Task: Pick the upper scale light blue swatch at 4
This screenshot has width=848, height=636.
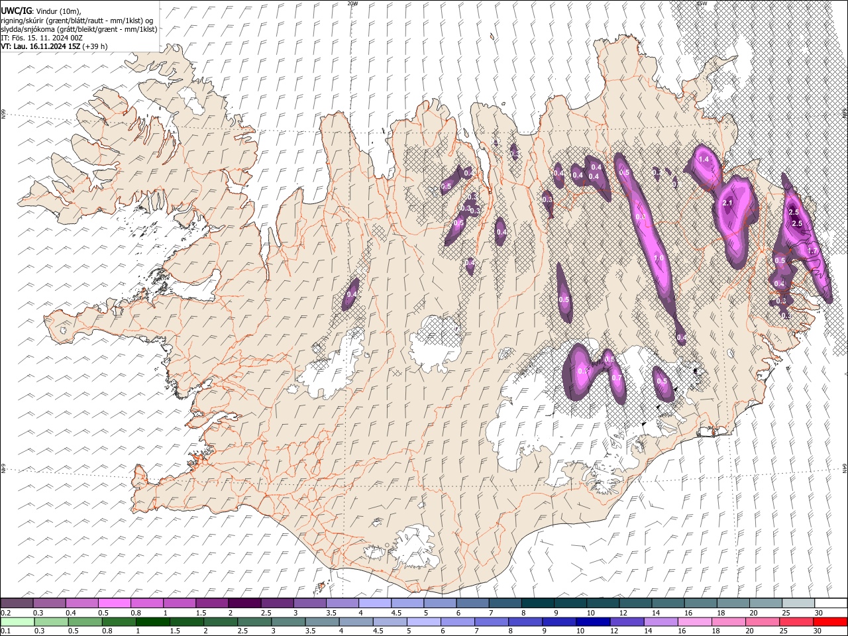Action: tap(374, 604)
